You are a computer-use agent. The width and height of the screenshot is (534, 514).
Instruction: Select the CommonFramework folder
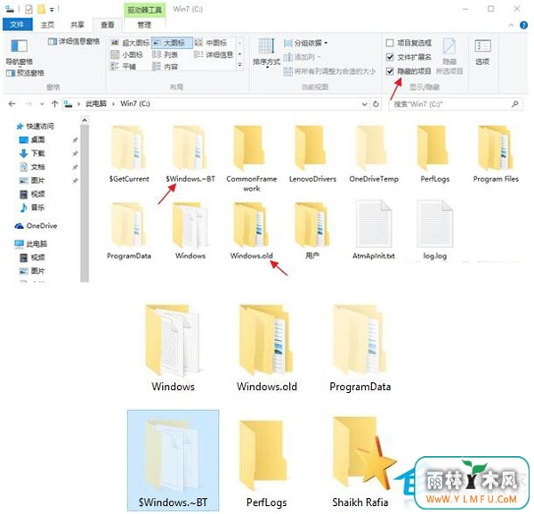[251, 159]
